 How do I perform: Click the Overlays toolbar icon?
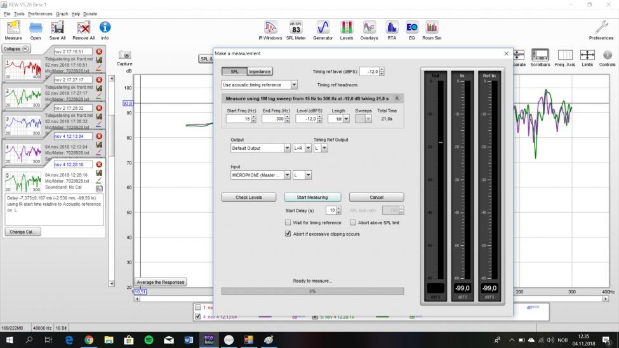369,29
